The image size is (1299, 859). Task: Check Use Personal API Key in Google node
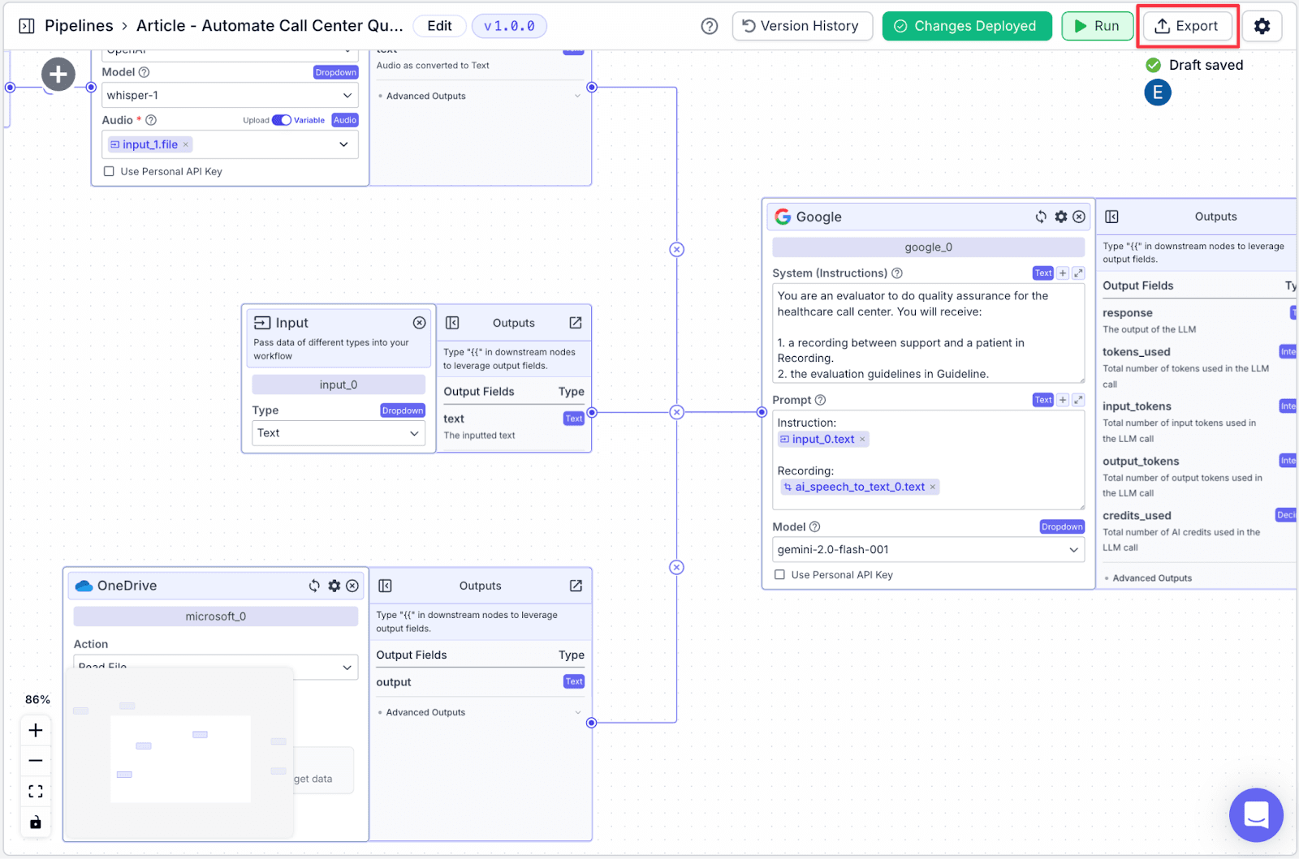point(779,574)
